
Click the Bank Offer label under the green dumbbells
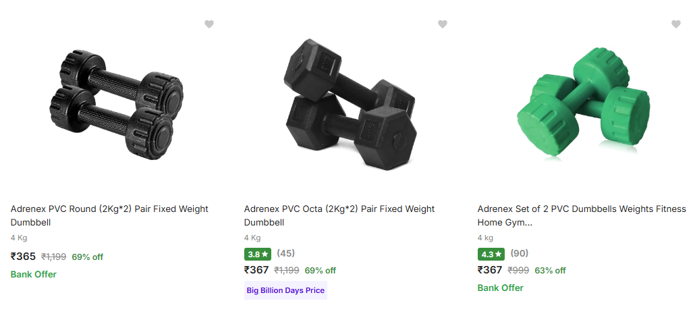coord(501,288)
